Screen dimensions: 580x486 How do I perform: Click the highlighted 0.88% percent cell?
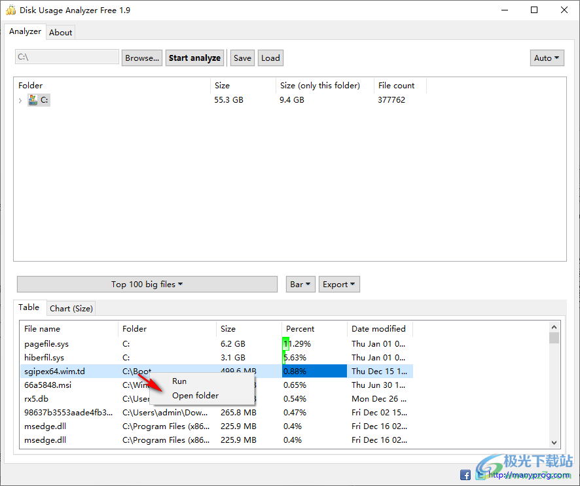click(314, 371)
